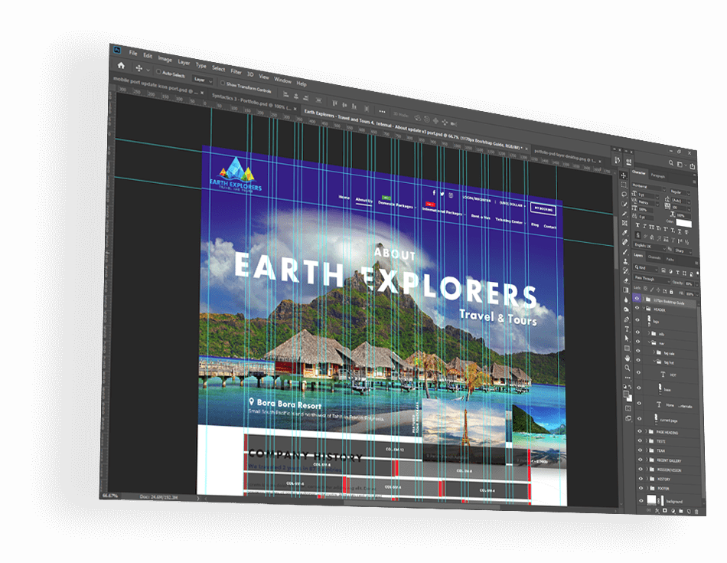Select the Lasso tool
The width and height of the screenshot is (727, 563).
click(x=624, y=194)
